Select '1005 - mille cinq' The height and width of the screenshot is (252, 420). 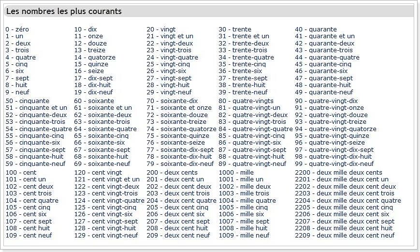pyautogui.click(x=243, y=207)
